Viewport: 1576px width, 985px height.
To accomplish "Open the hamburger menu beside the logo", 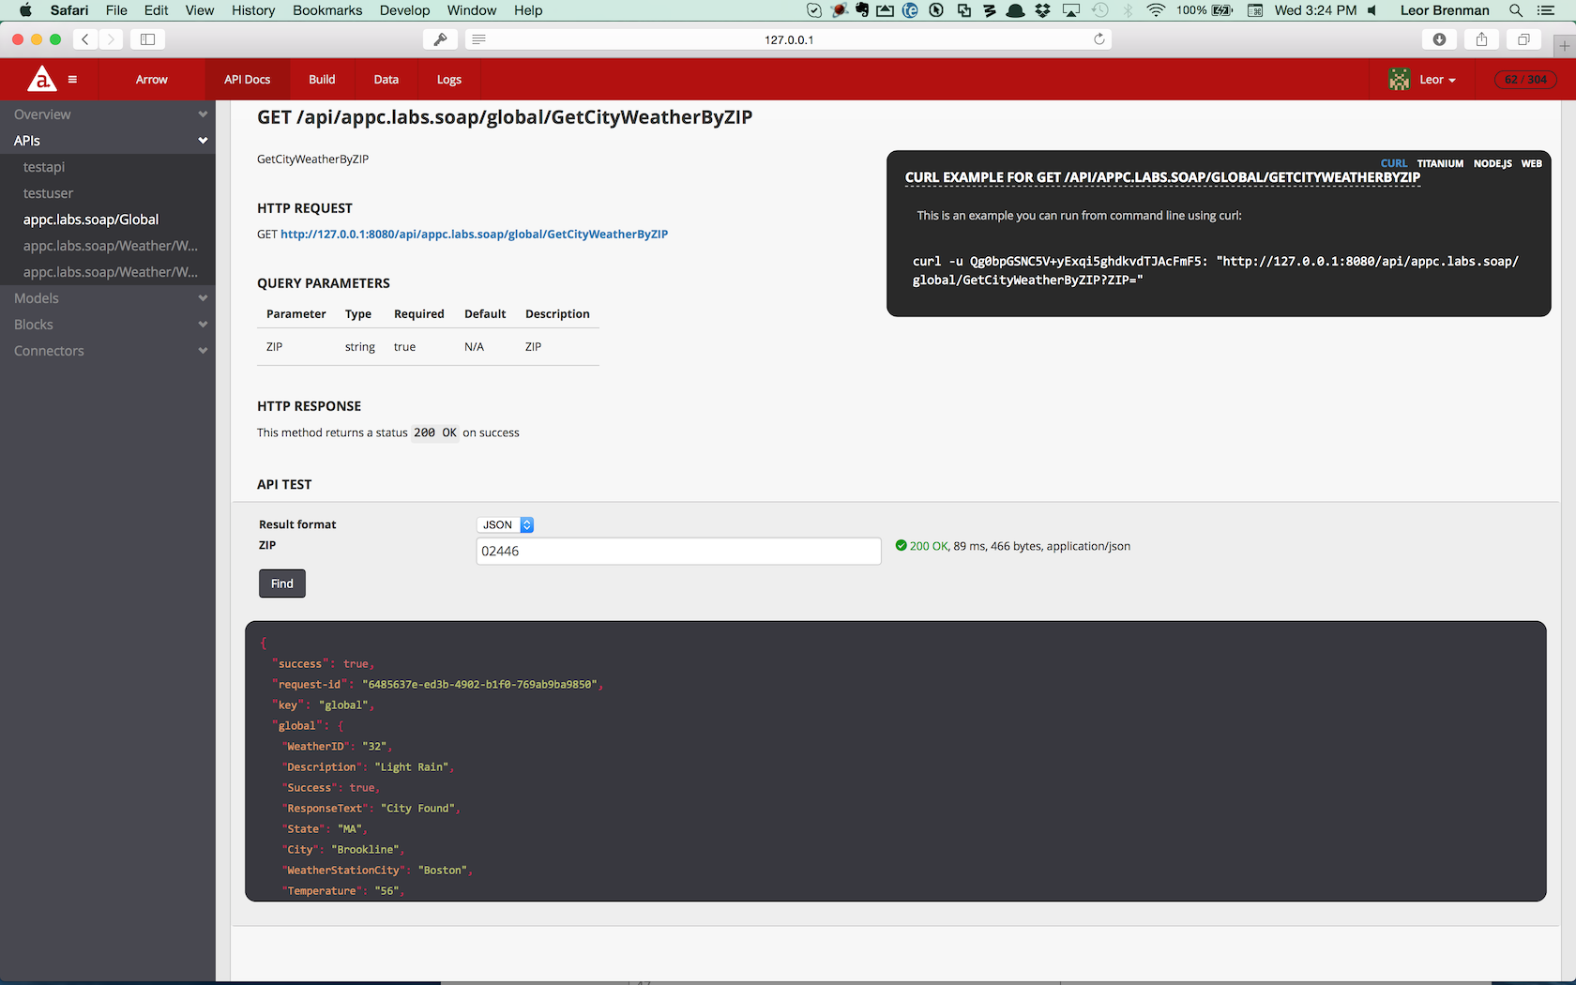I will click(x=72, y=80).
